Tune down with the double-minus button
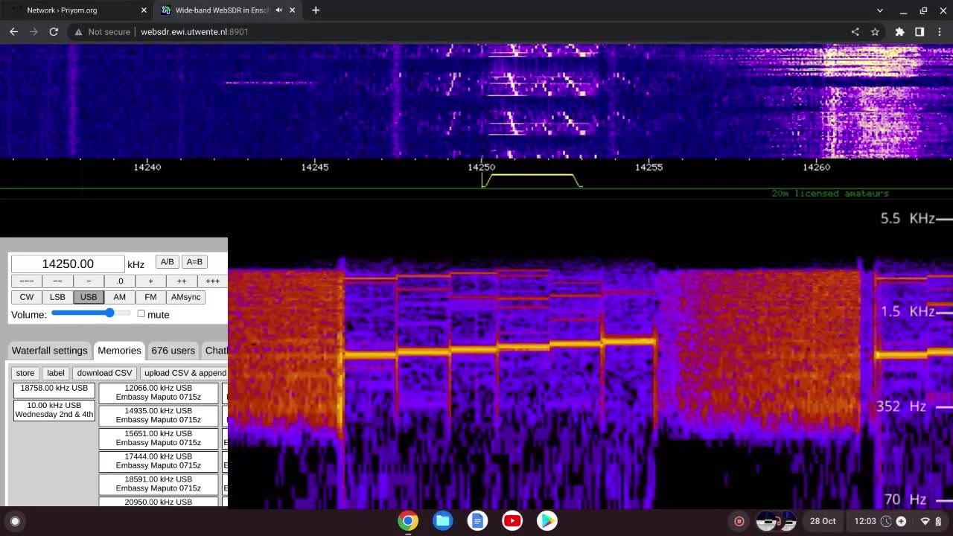953x536 pixels. point(57,281)
